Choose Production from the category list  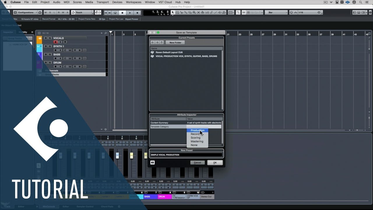[198, 130]
